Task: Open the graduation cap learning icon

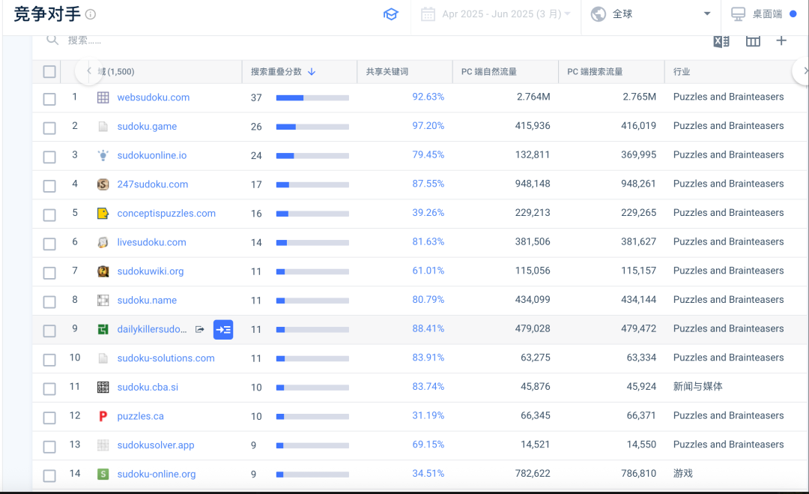Action: coord(390,14)
